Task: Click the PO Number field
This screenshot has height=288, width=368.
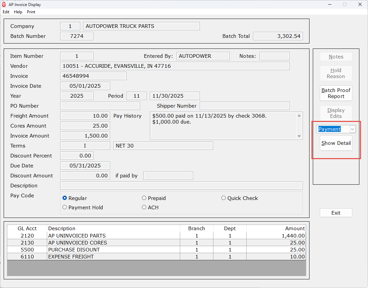Action: pyautogui.click(x=100, y=106)
